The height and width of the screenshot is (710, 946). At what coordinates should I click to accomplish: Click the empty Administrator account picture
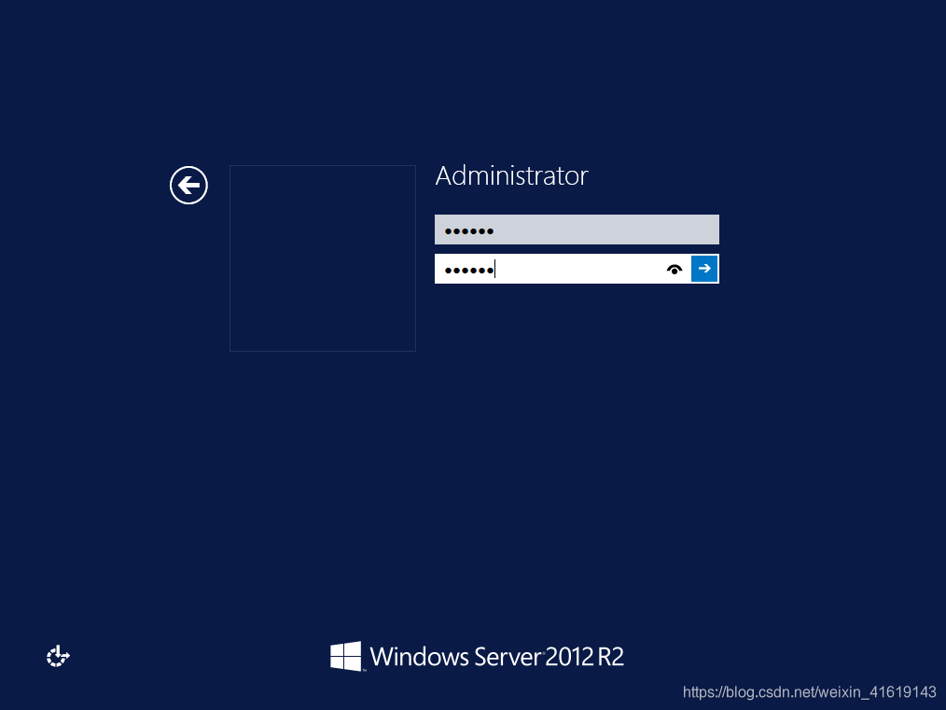coord(323,258)
